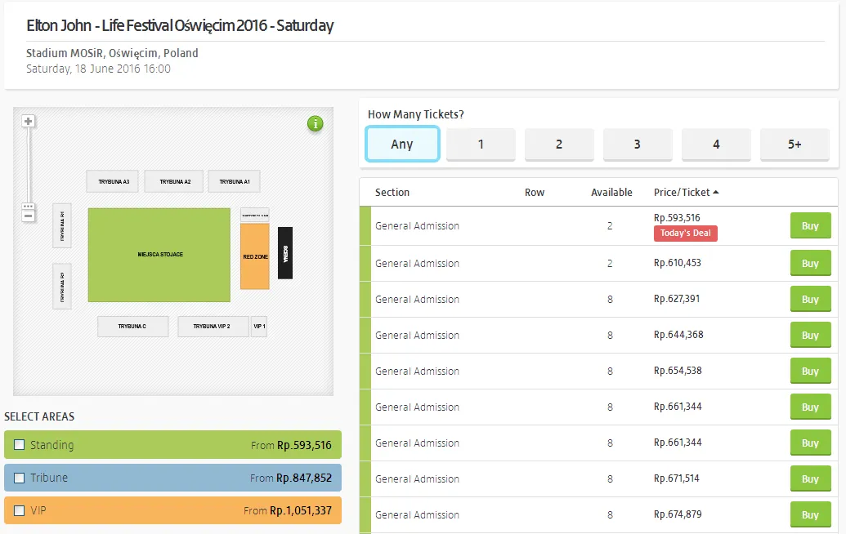This screenshot has height=534, width=846.
Task: Click the black Scena stage block
Action: [285, 253]
